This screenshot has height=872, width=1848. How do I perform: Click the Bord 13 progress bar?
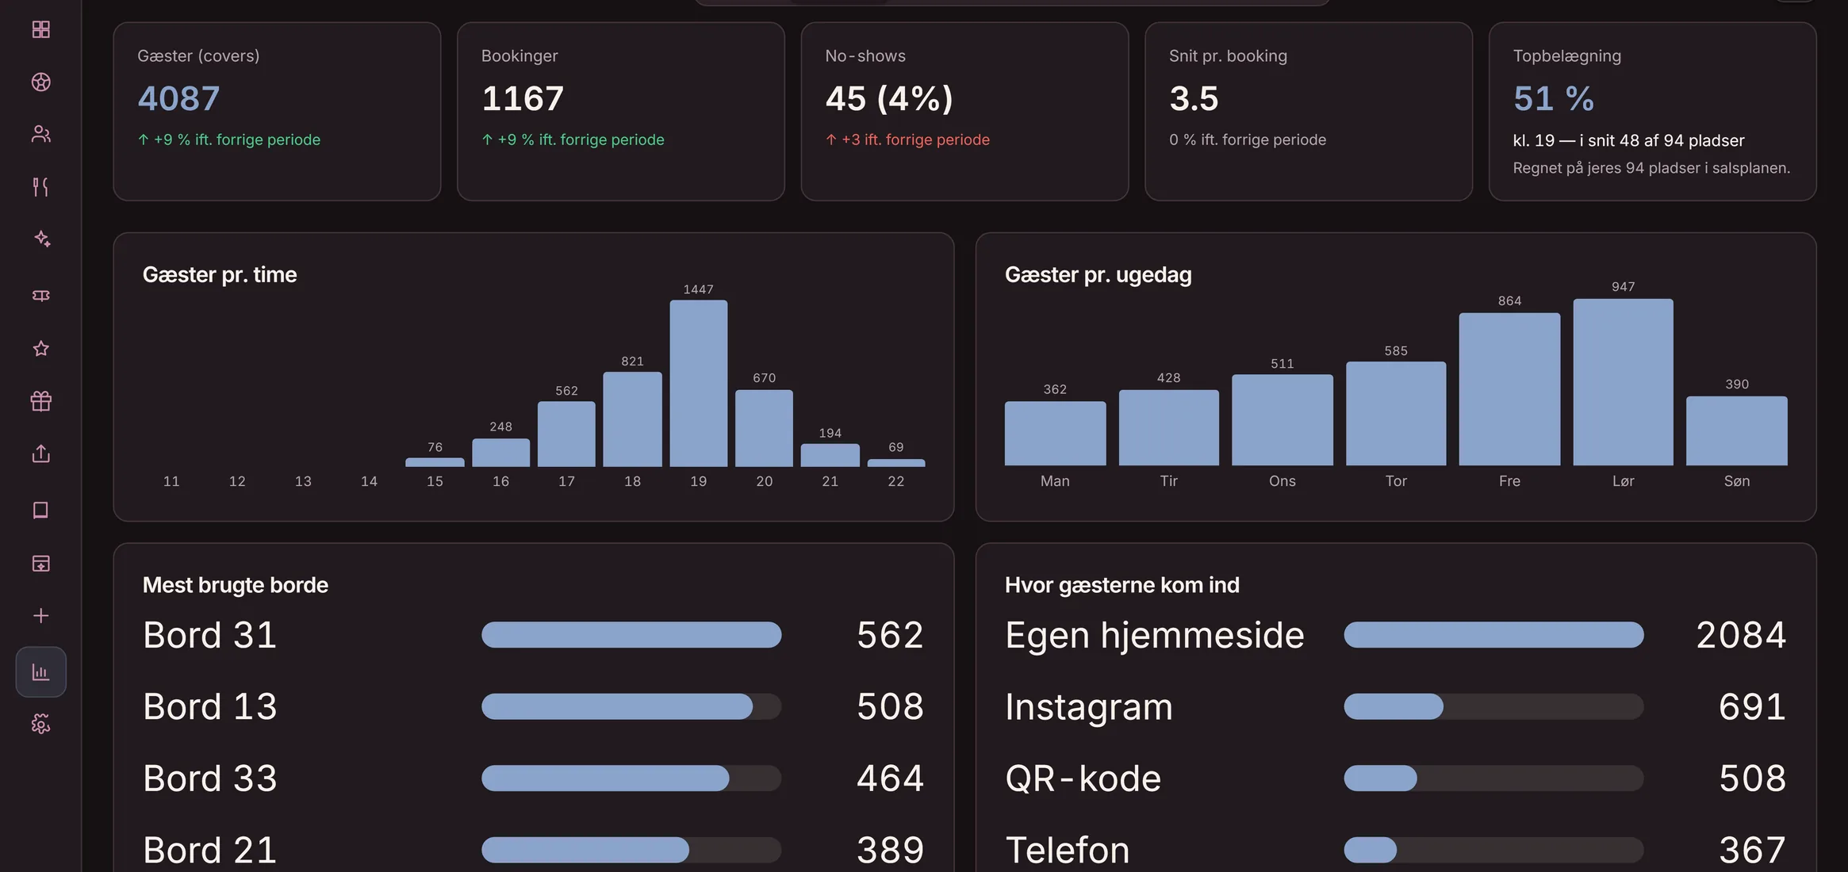click(x=631, y=706)
